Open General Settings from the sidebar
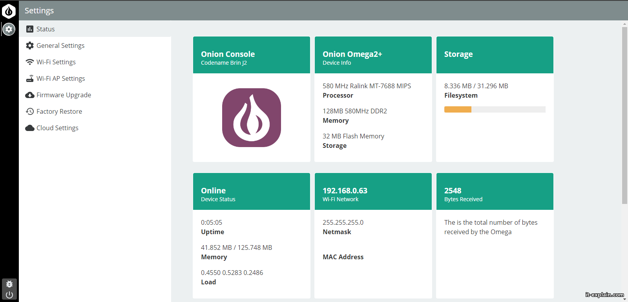The image size is (628, 302). point(60,45)
